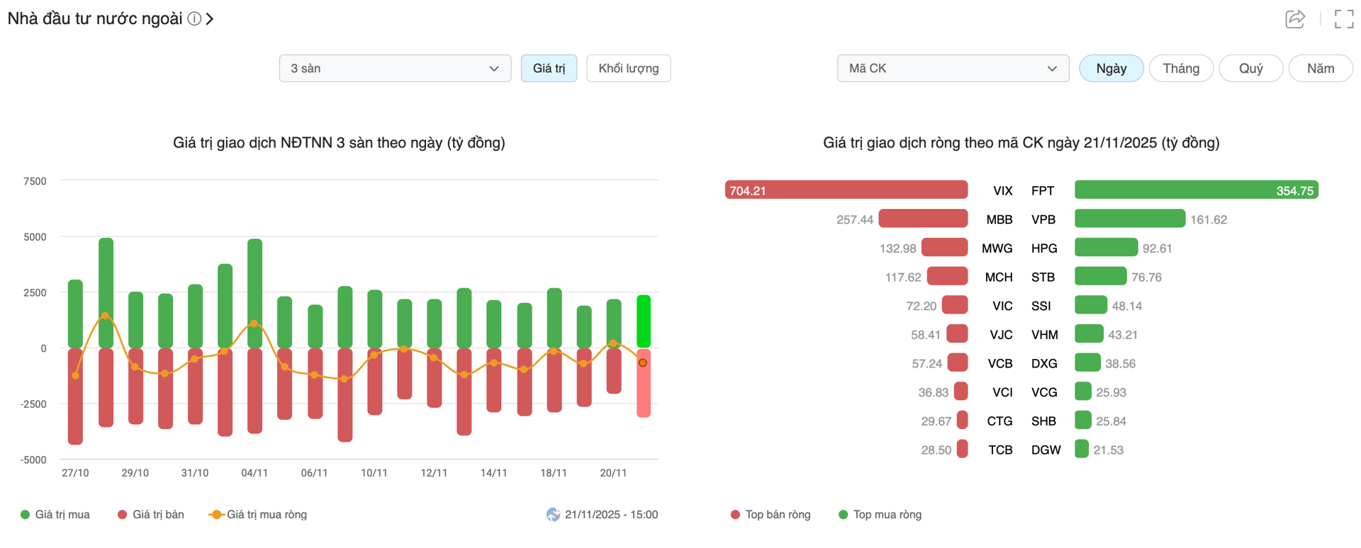Screen dimensions: 1361x548
Task: Click the fullscreen expand icon
Action: click(x=1343, y=19)
